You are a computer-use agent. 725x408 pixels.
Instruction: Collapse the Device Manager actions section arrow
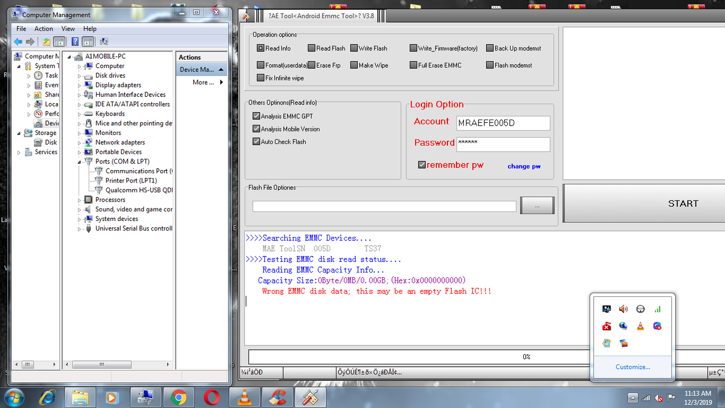click(221, 70)
